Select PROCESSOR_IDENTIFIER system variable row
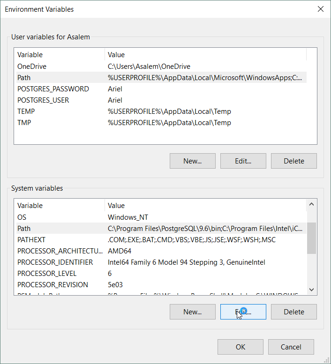The width and height of the screenshot is (331, 364). 55,262
